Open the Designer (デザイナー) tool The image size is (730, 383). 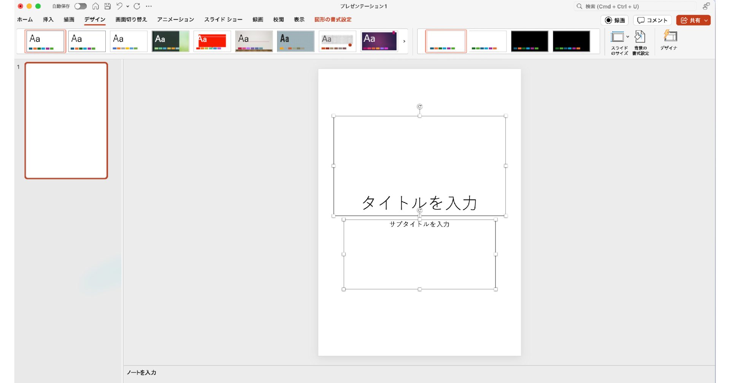(x=669, y=40)
